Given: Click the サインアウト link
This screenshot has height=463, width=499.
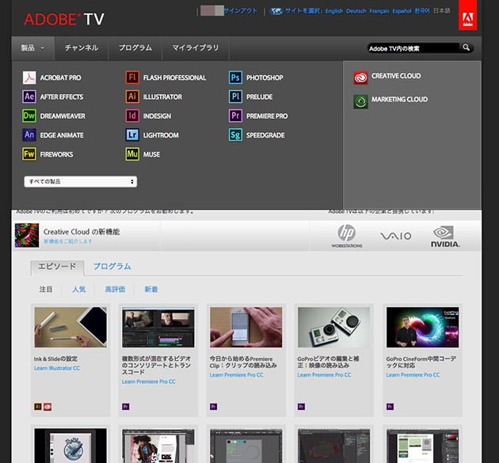Looking at the screenshot, I should click(x=241, y=11).
